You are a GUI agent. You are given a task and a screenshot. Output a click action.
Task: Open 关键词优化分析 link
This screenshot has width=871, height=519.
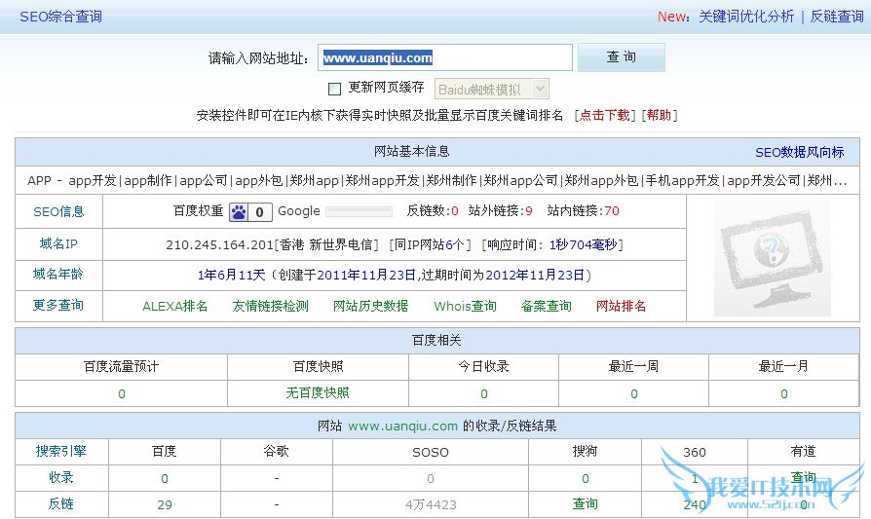pyautogui.click(x=745, y=17)
